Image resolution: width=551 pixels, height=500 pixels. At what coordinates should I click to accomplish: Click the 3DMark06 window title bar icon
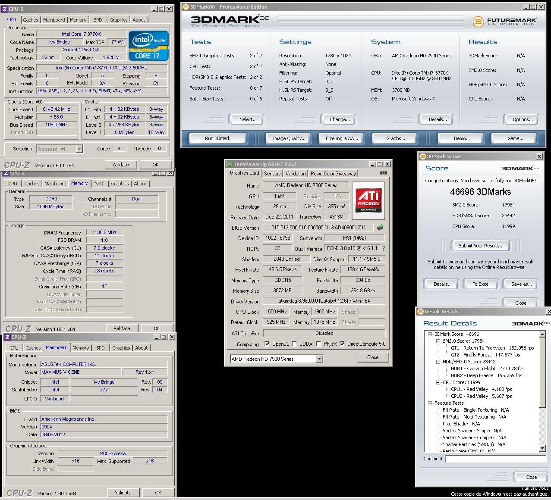(186, 6)
